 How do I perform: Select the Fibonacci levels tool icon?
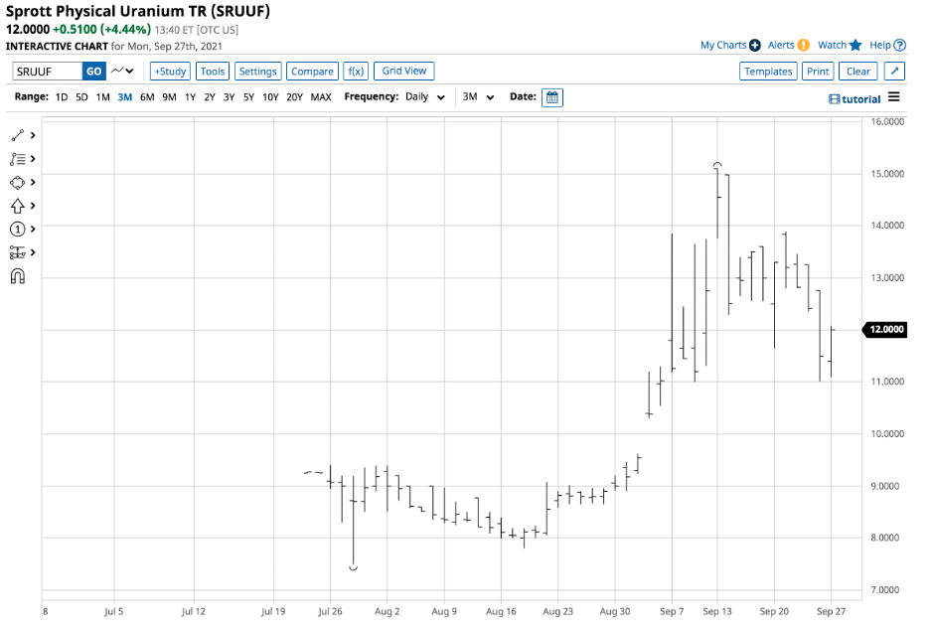(x=17, y=159)
